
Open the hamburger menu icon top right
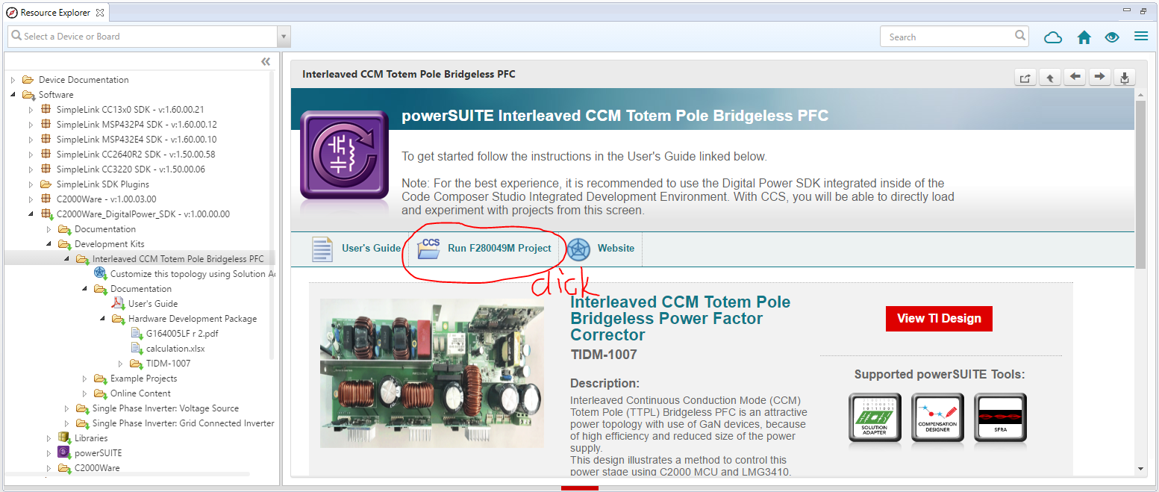(x=1140, y=37)
